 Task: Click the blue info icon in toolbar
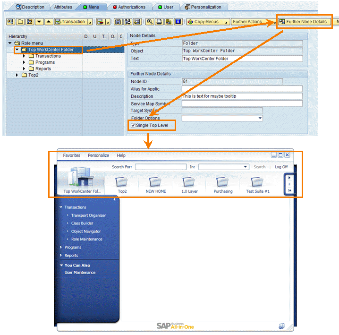[178, 22]
